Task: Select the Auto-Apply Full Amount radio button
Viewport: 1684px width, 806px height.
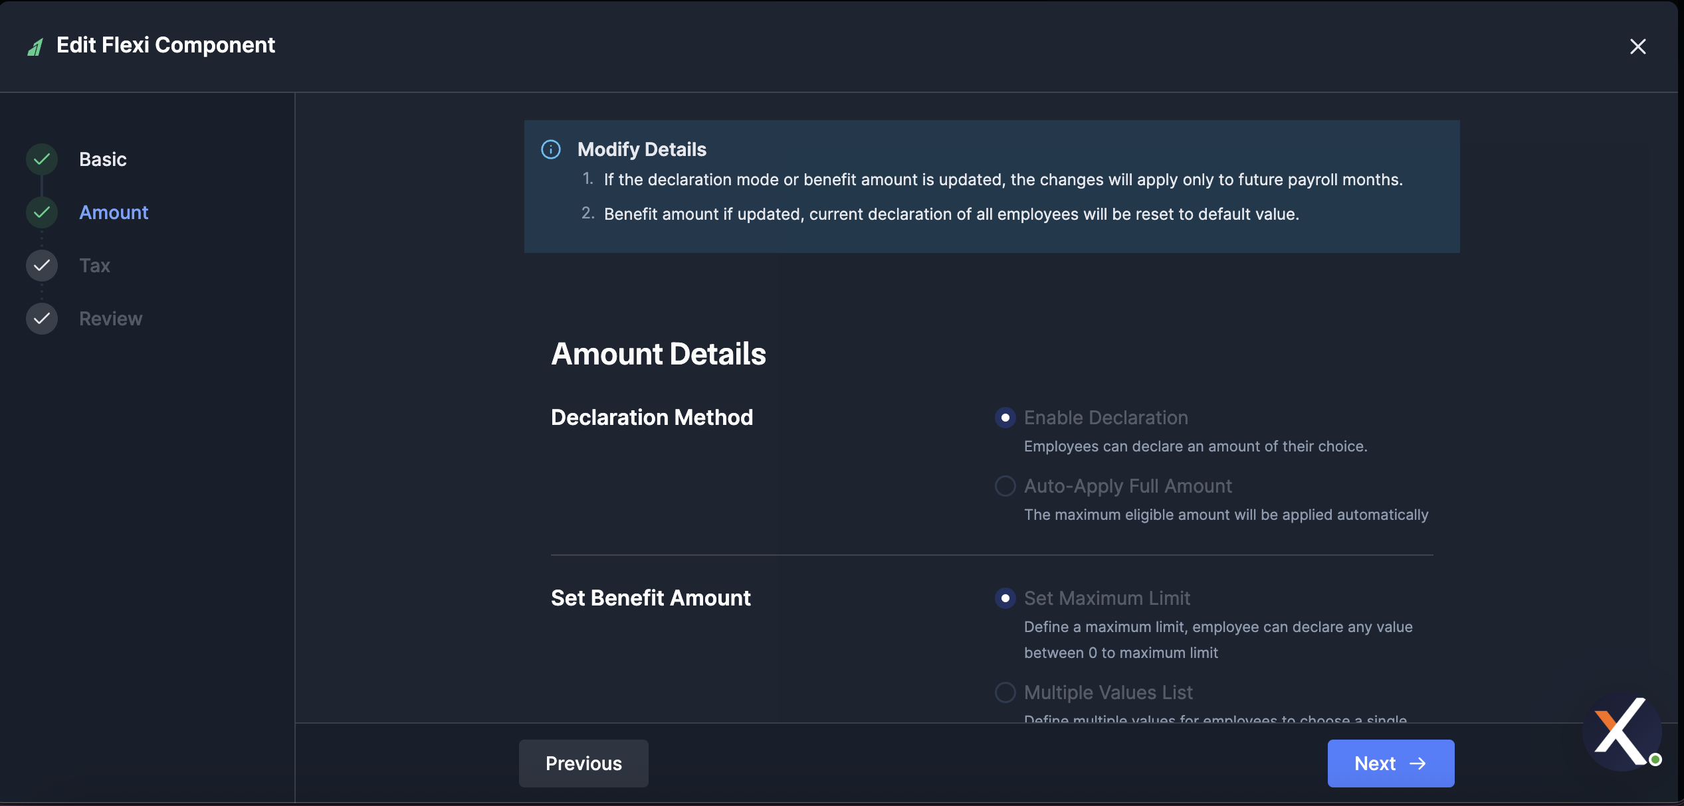Action: [x=1005, y=486]
